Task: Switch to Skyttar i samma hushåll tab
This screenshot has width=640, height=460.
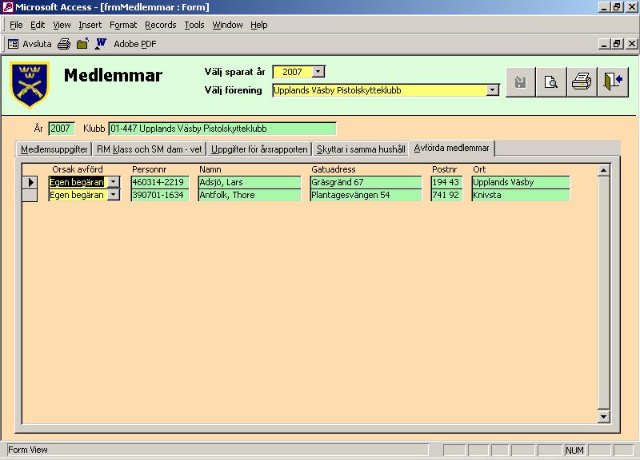Action: pos(361,149)
